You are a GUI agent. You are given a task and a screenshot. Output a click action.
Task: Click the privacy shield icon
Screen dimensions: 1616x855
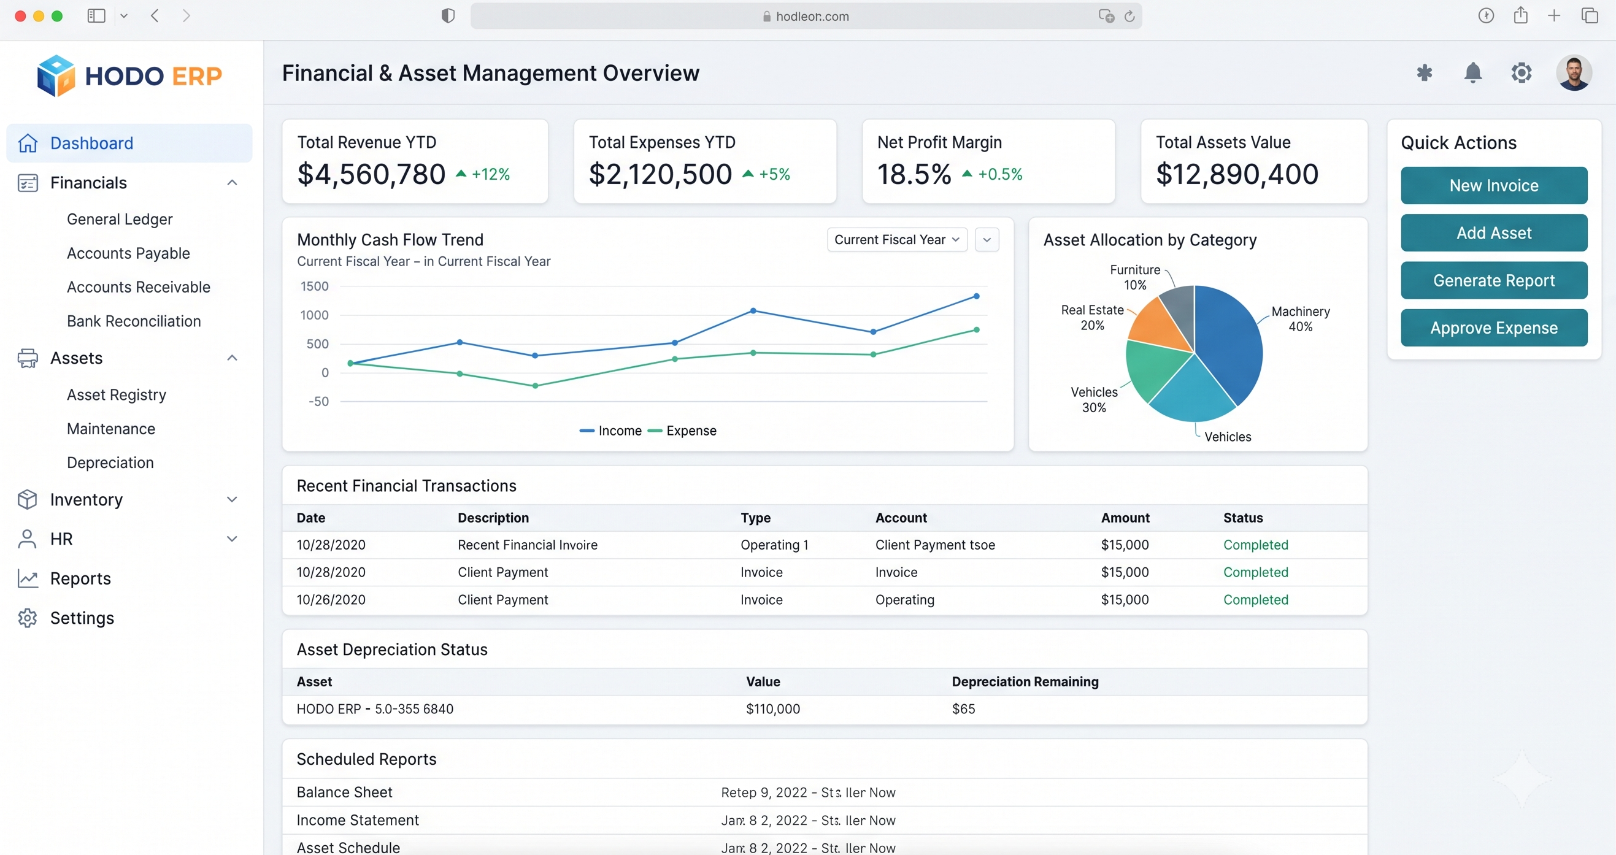pyautogui.click(x=448, y=16)
